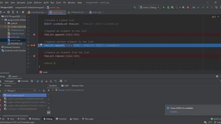Commit changes with the green checkmark icon
This screenshot has width=221, height=124.
203,7
